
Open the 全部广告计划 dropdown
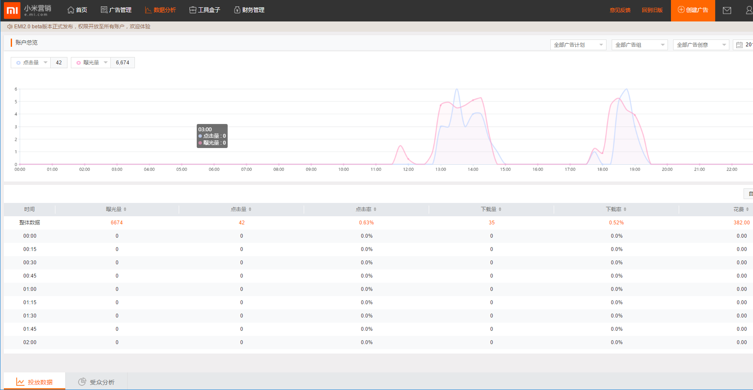coord(578,45)
